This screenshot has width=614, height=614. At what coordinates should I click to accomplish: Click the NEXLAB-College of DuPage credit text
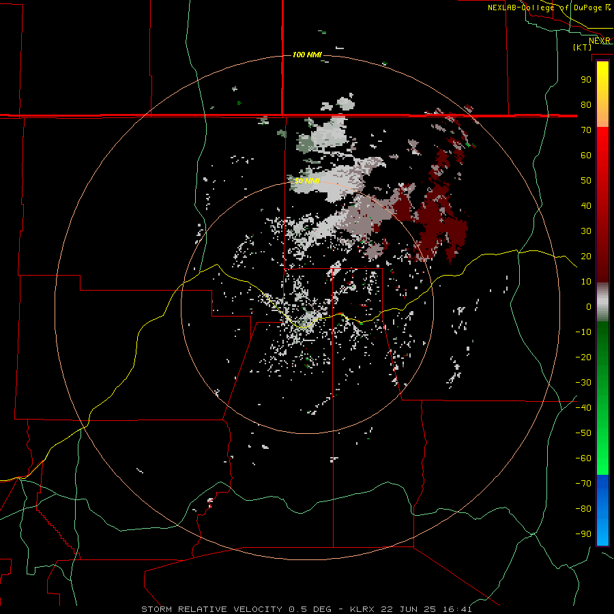coord(549,8)
